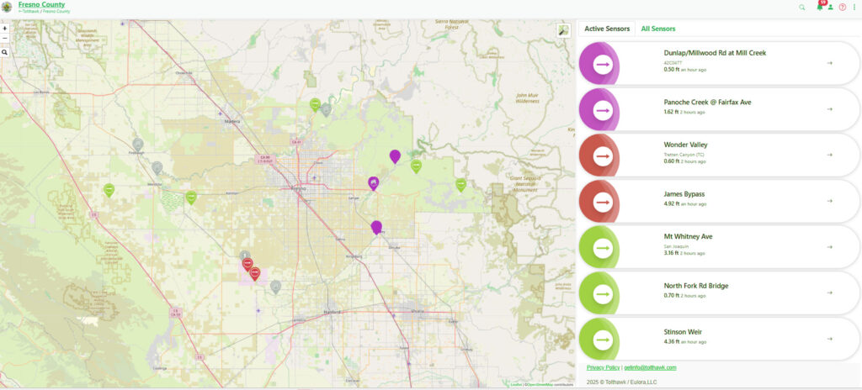Open the notifications bell with red badge
The width and height of the screenshot is (862, 390).
tap(819, 7)
